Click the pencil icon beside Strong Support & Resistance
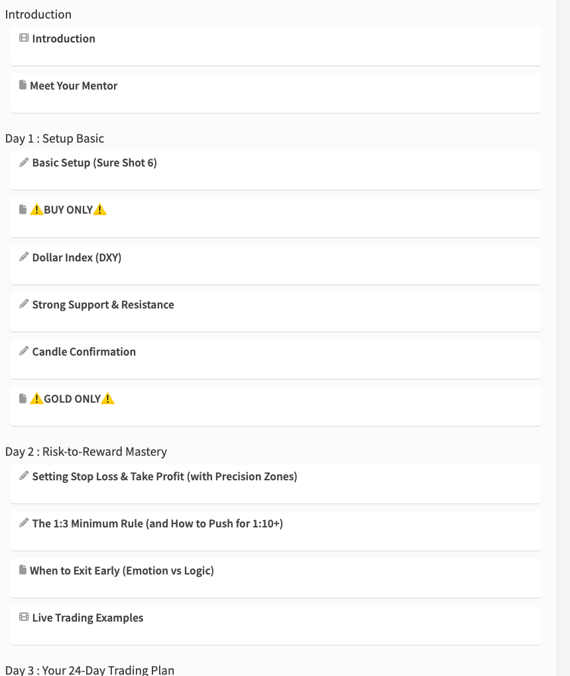The height and width of the screenshot is (676, 570). tap(24, 304)
